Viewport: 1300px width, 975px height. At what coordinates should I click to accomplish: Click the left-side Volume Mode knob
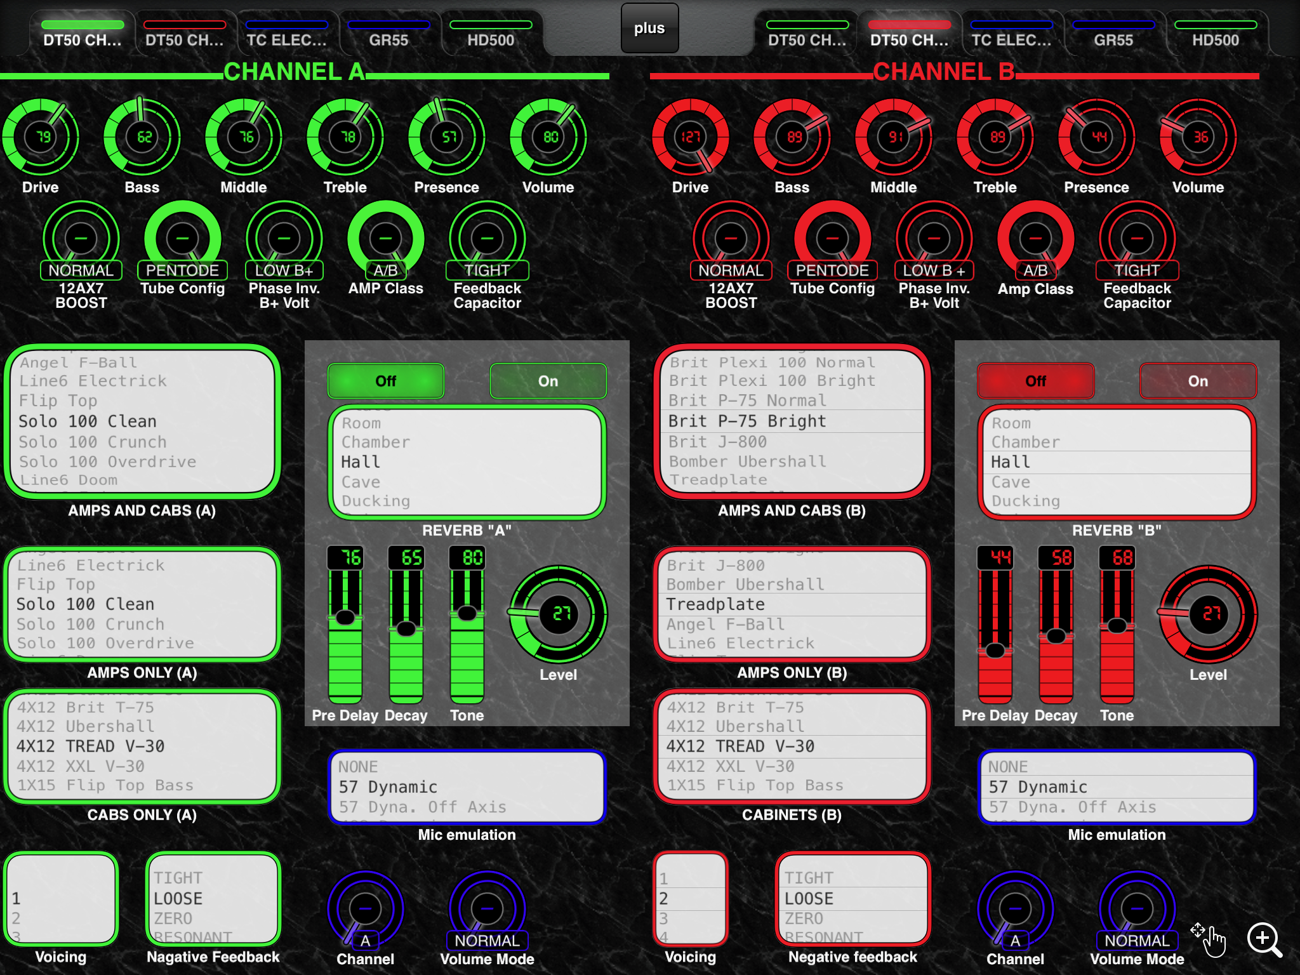(x=487, y=910)
